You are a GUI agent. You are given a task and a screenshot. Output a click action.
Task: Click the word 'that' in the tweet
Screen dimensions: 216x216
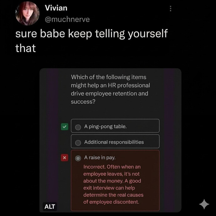pyautogui.click(x=26, y=48)
